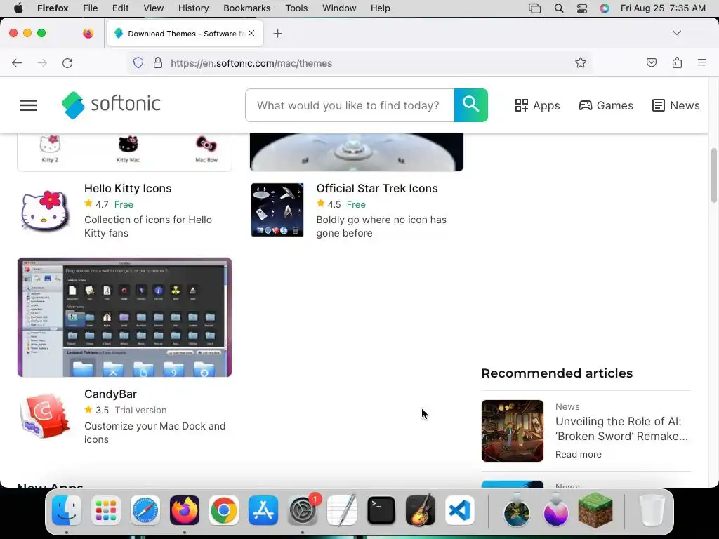Open TextEdit from the Dock
This screenshot has height=539, width=719.
click(x=342, y=510)
